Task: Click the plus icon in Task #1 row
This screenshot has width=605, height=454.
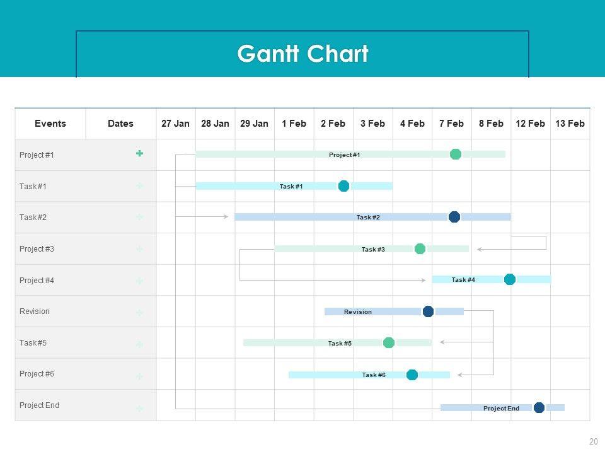Action: click(x=139, y=185)
